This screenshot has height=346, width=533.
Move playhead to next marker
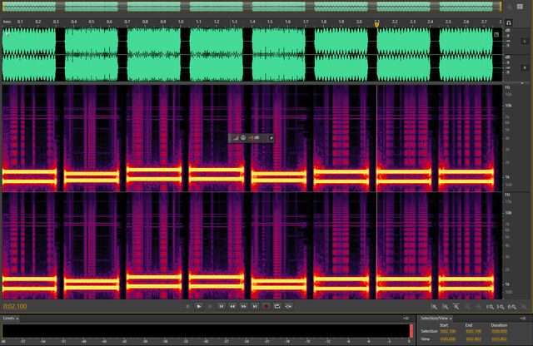[255, 306]
